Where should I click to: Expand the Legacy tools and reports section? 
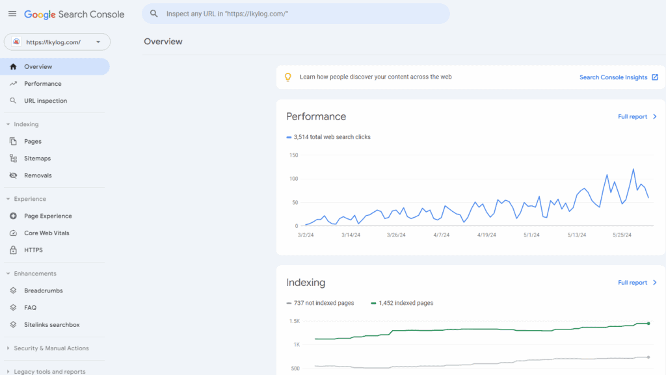pyautogui.click(x=8, y=372)
